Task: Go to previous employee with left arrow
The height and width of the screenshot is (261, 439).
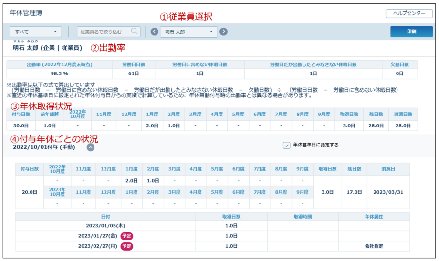Action: pyautogui.click(x=154, y=32)
